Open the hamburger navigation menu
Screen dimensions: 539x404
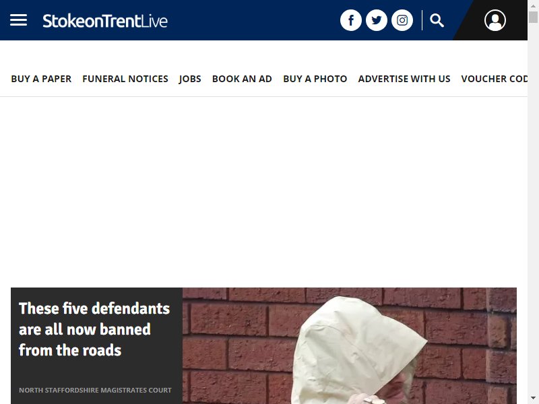(x=19, y=20)
